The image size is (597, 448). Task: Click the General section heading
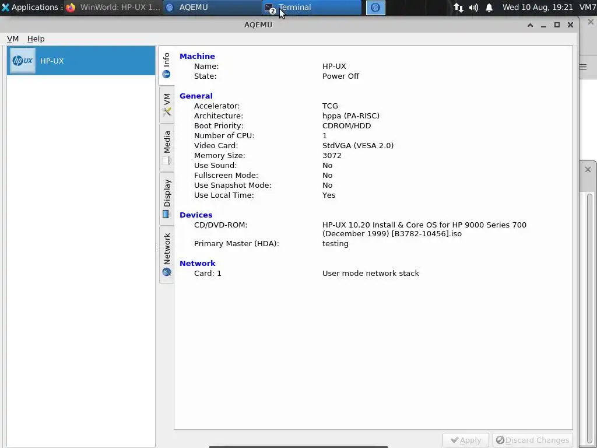[x=196, y=96]
